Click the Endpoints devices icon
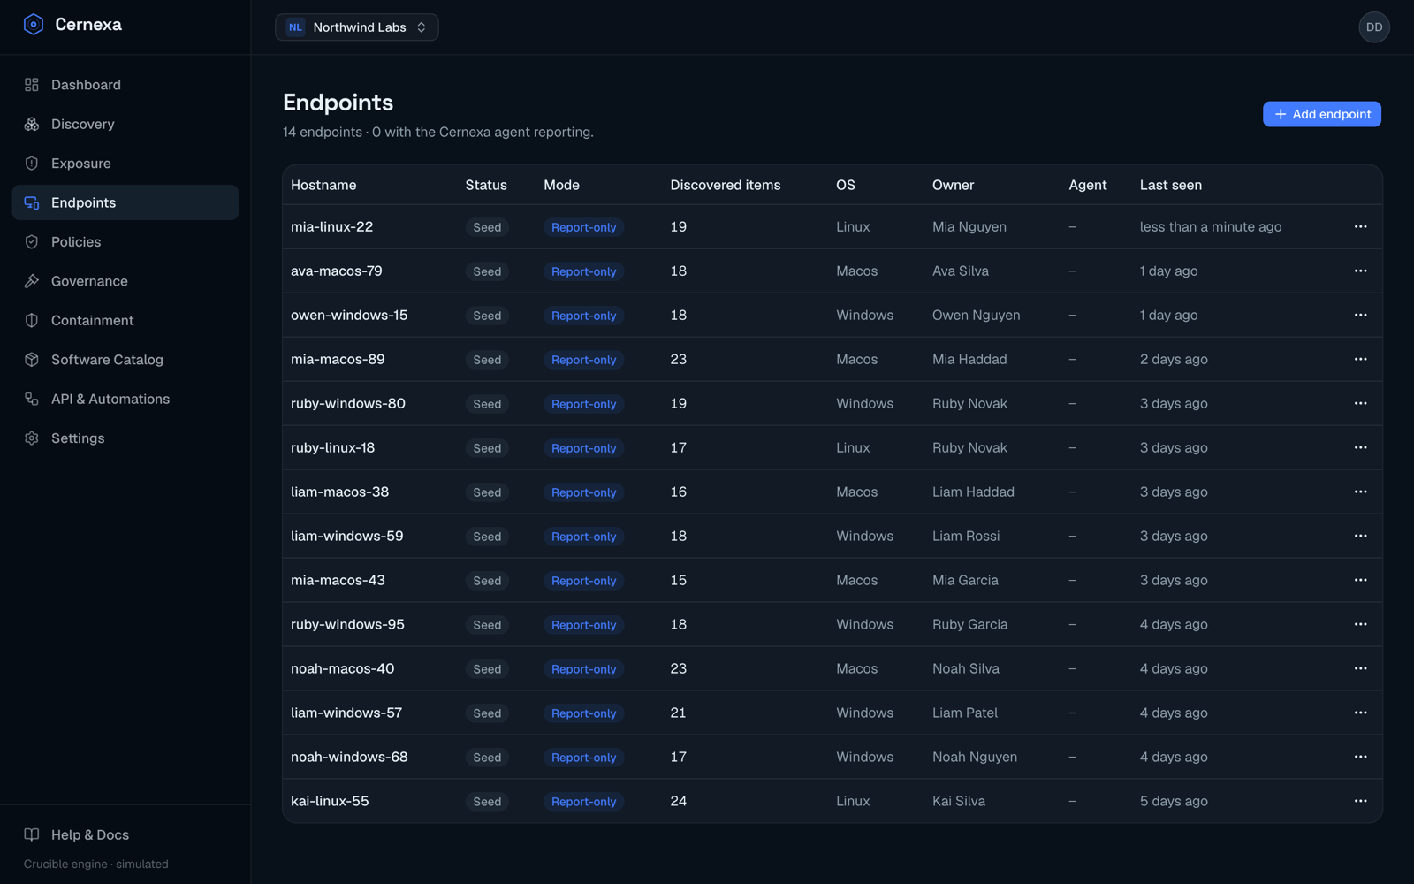 click(32, 202)
